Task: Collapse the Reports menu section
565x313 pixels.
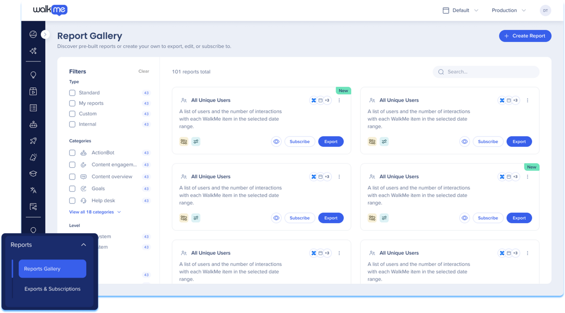Action: coord(83,244)
